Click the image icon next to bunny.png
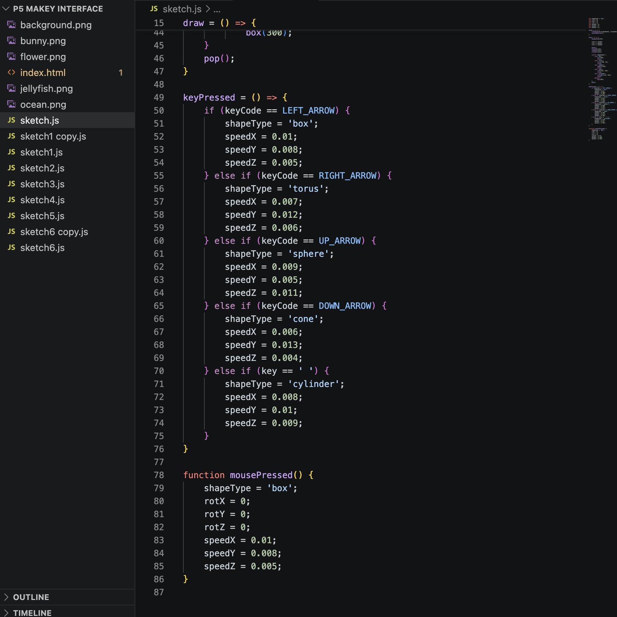The width and height of the screenshot is (617, 617). (x=12, y=41)
